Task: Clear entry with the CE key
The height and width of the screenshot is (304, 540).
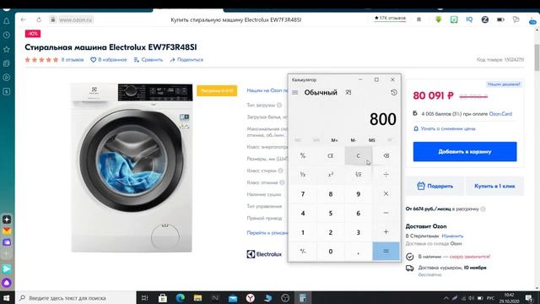Action: pyautogui.click(x=330, y=155)
